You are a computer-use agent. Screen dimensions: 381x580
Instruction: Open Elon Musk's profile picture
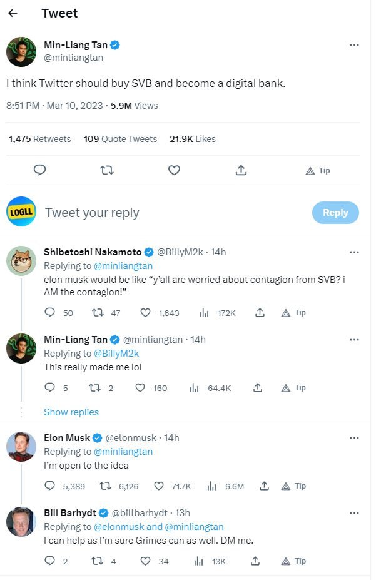click(x=21, y=447)
